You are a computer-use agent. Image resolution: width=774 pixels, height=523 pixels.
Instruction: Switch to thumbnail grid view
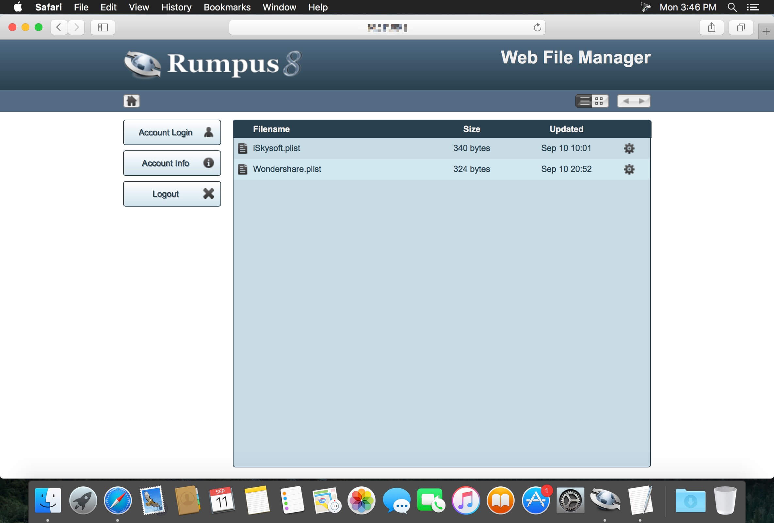600,101
